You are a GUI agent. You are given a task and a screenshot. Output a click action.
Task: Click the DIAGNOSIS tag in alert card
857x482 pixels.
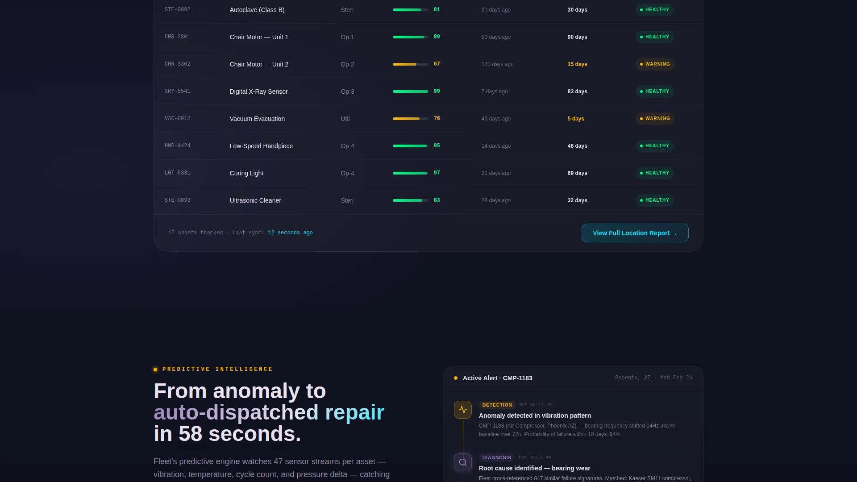point(497,458)
